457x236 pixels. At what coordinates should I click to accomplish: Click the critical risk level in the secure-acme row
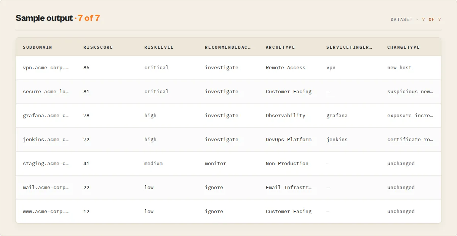156,92
